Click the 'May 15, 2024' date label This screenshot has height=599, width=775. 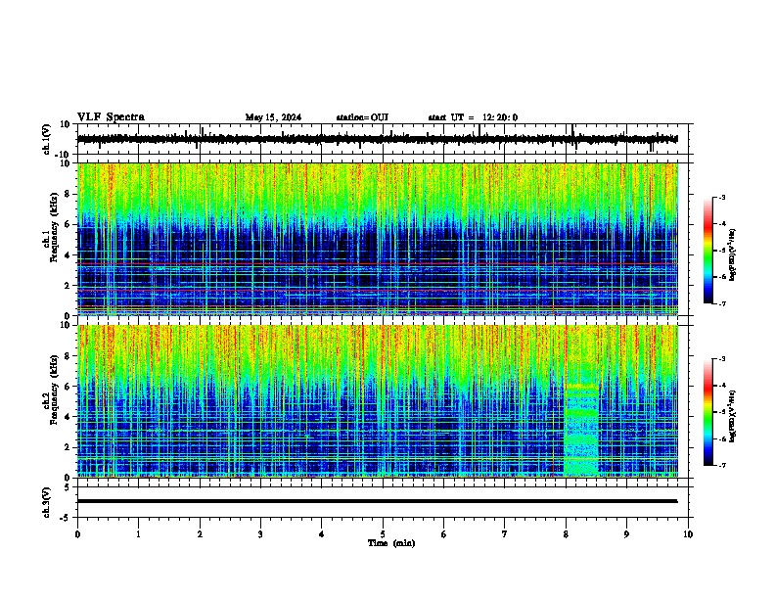[273, 117]
